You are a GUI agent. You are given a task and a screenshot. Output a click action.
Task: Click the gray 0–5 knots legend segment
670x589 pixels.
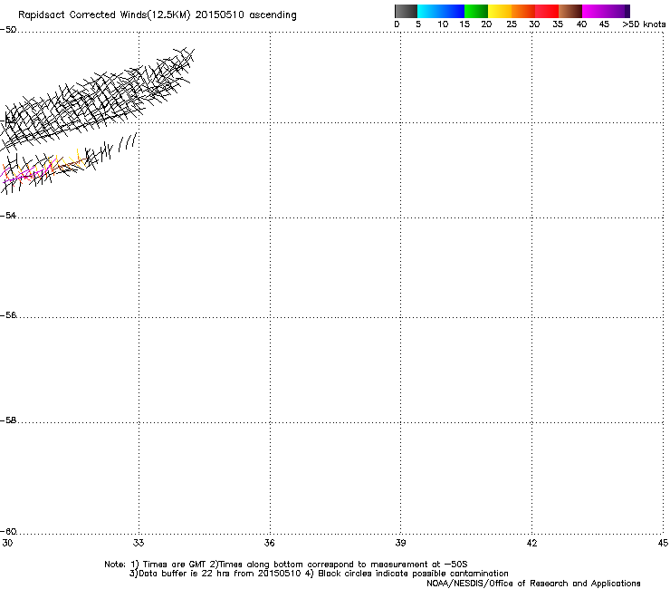pos(406,11)
